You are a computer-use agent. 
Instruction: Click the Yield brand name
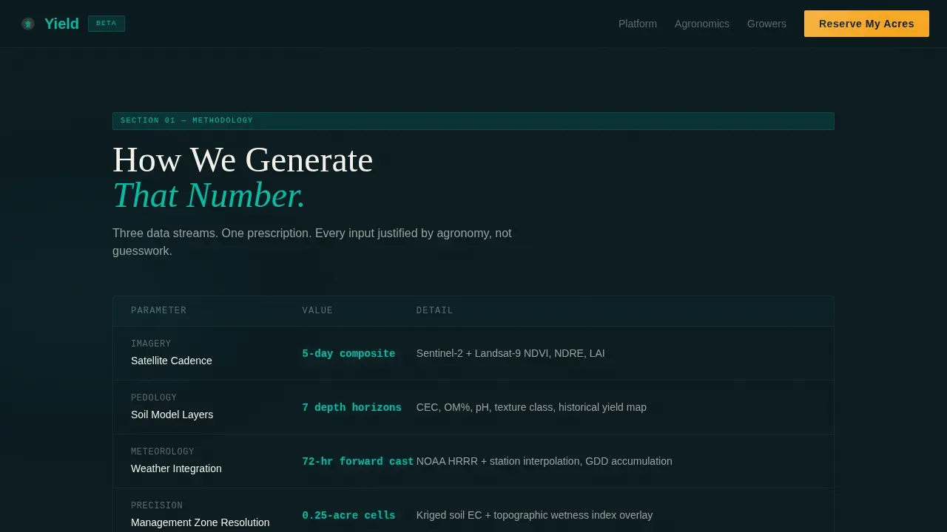[61, 24]
